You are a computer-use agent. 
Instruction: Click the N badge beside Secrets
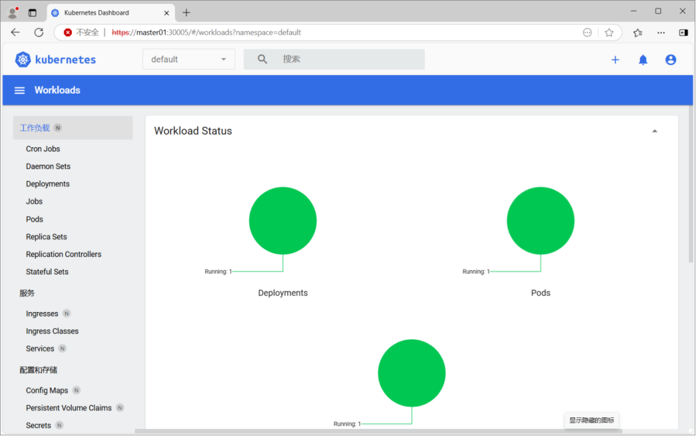click(59, 426)
